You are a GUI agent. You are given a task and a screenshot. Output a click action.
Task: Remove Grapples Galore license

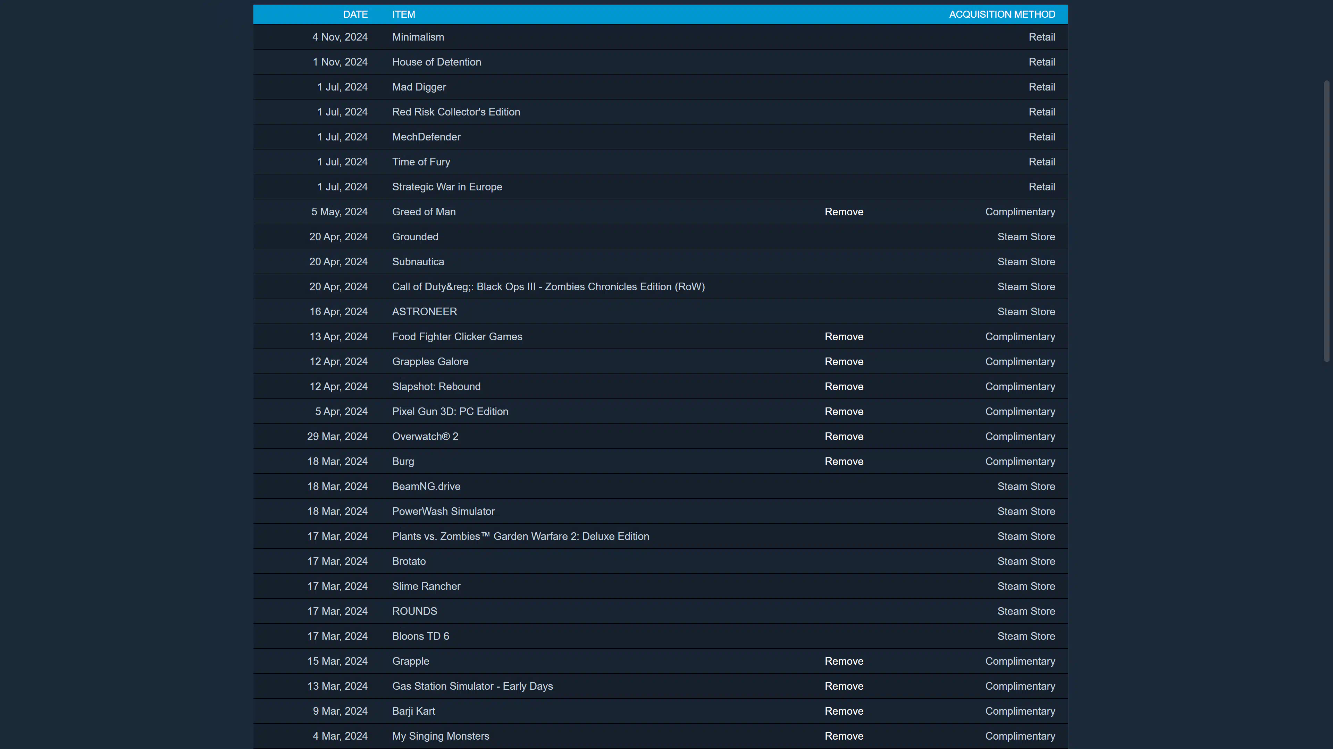coord(844,362)
